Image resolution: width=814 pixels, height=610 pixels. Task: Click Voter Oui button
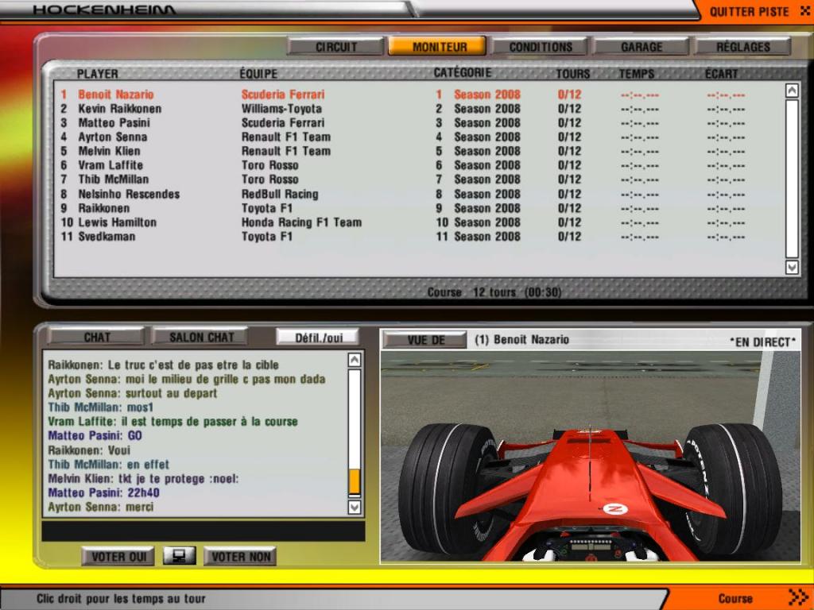click(x=118, y=557)
